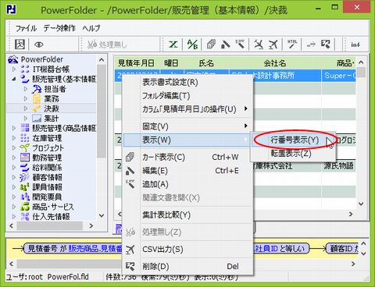Click the 会社名 column header
The height and width of the screenshot is (287, 375).
(x=275, y=63)
